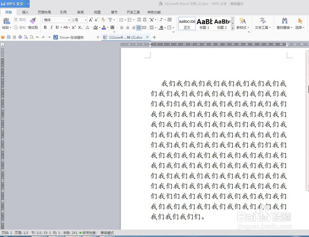
Task: Add new document tab with plus
Action: (x=154, y=37)
